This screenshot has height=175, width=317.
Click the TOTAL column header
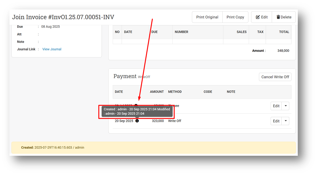click(x=284, y=32)
